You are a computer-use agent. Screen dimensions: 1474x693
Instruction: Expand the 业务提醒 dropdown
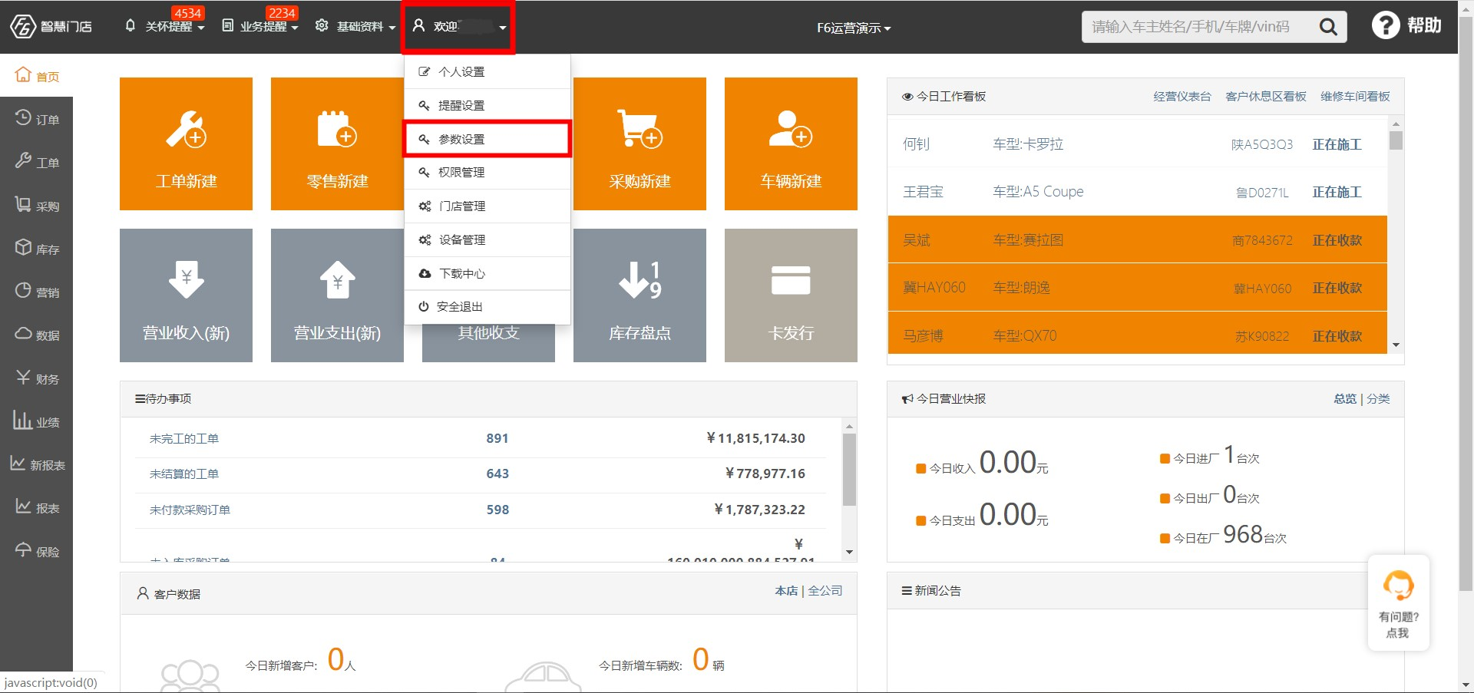point(260,26)
